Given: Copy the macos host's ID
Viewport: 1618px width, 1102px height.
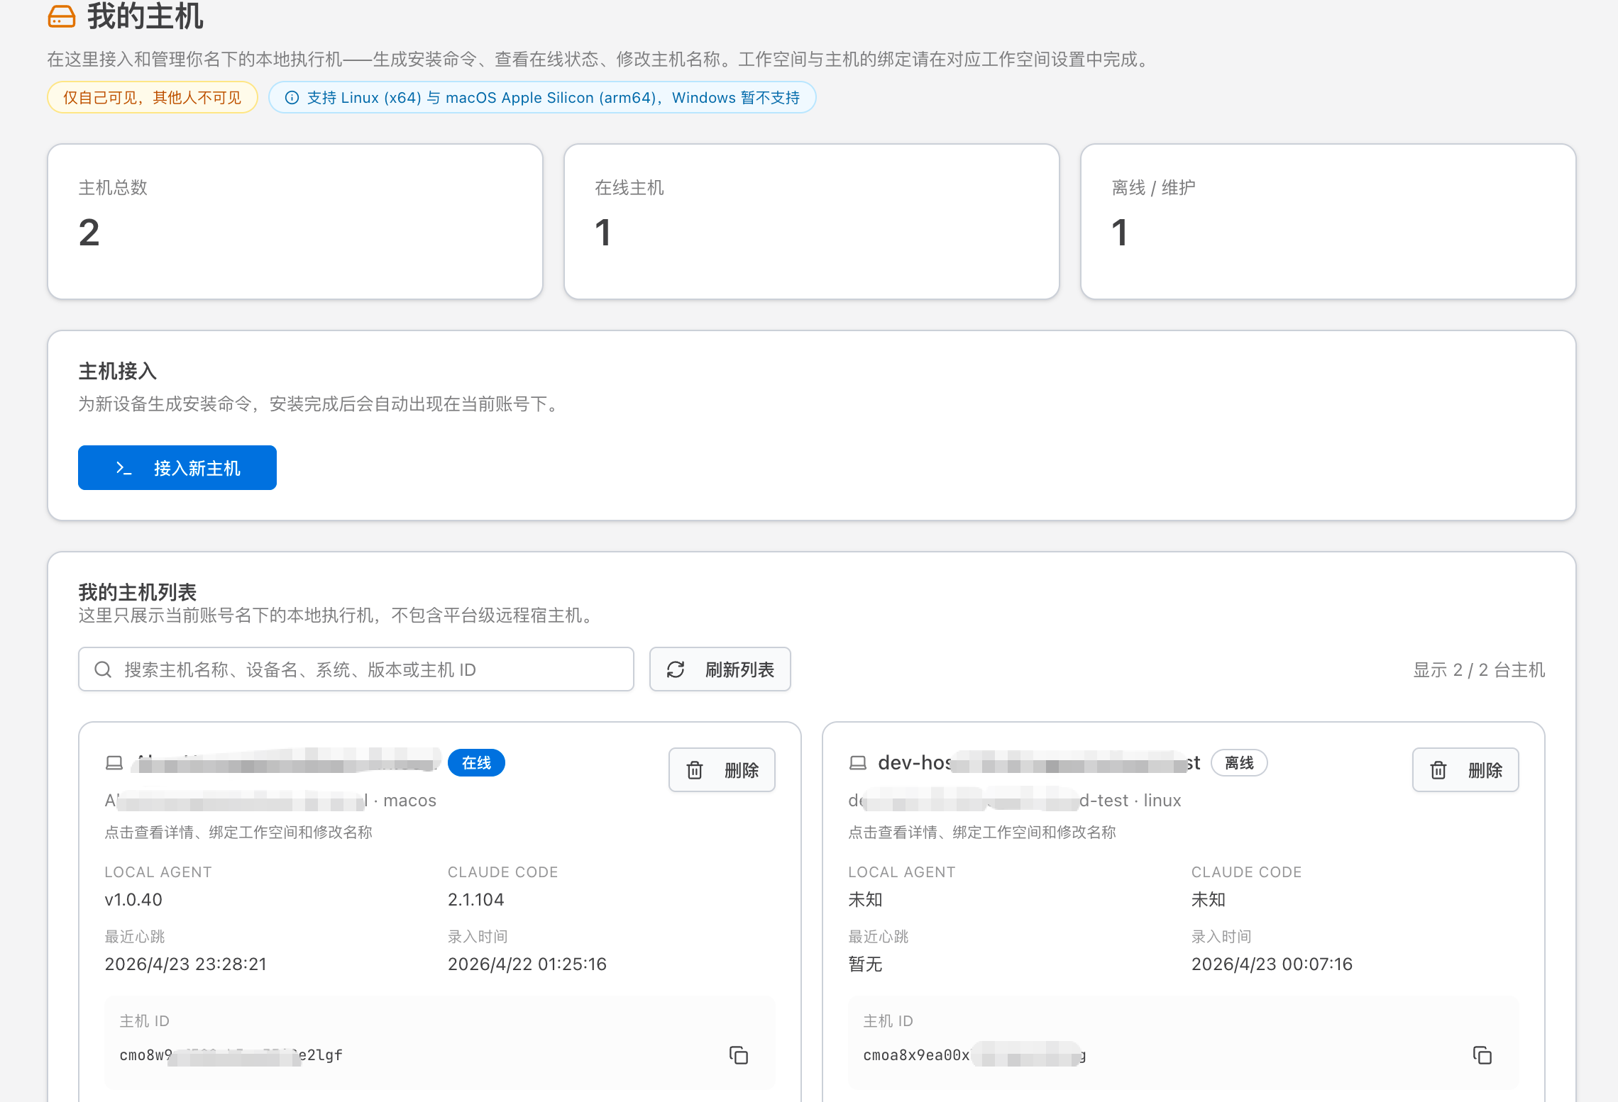Looking at the screenshot, I should 739,1055.
